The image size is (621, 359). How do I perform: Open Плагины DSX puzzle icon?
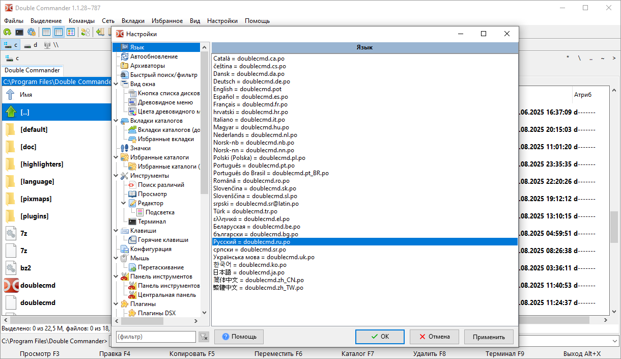click(132, 313)
